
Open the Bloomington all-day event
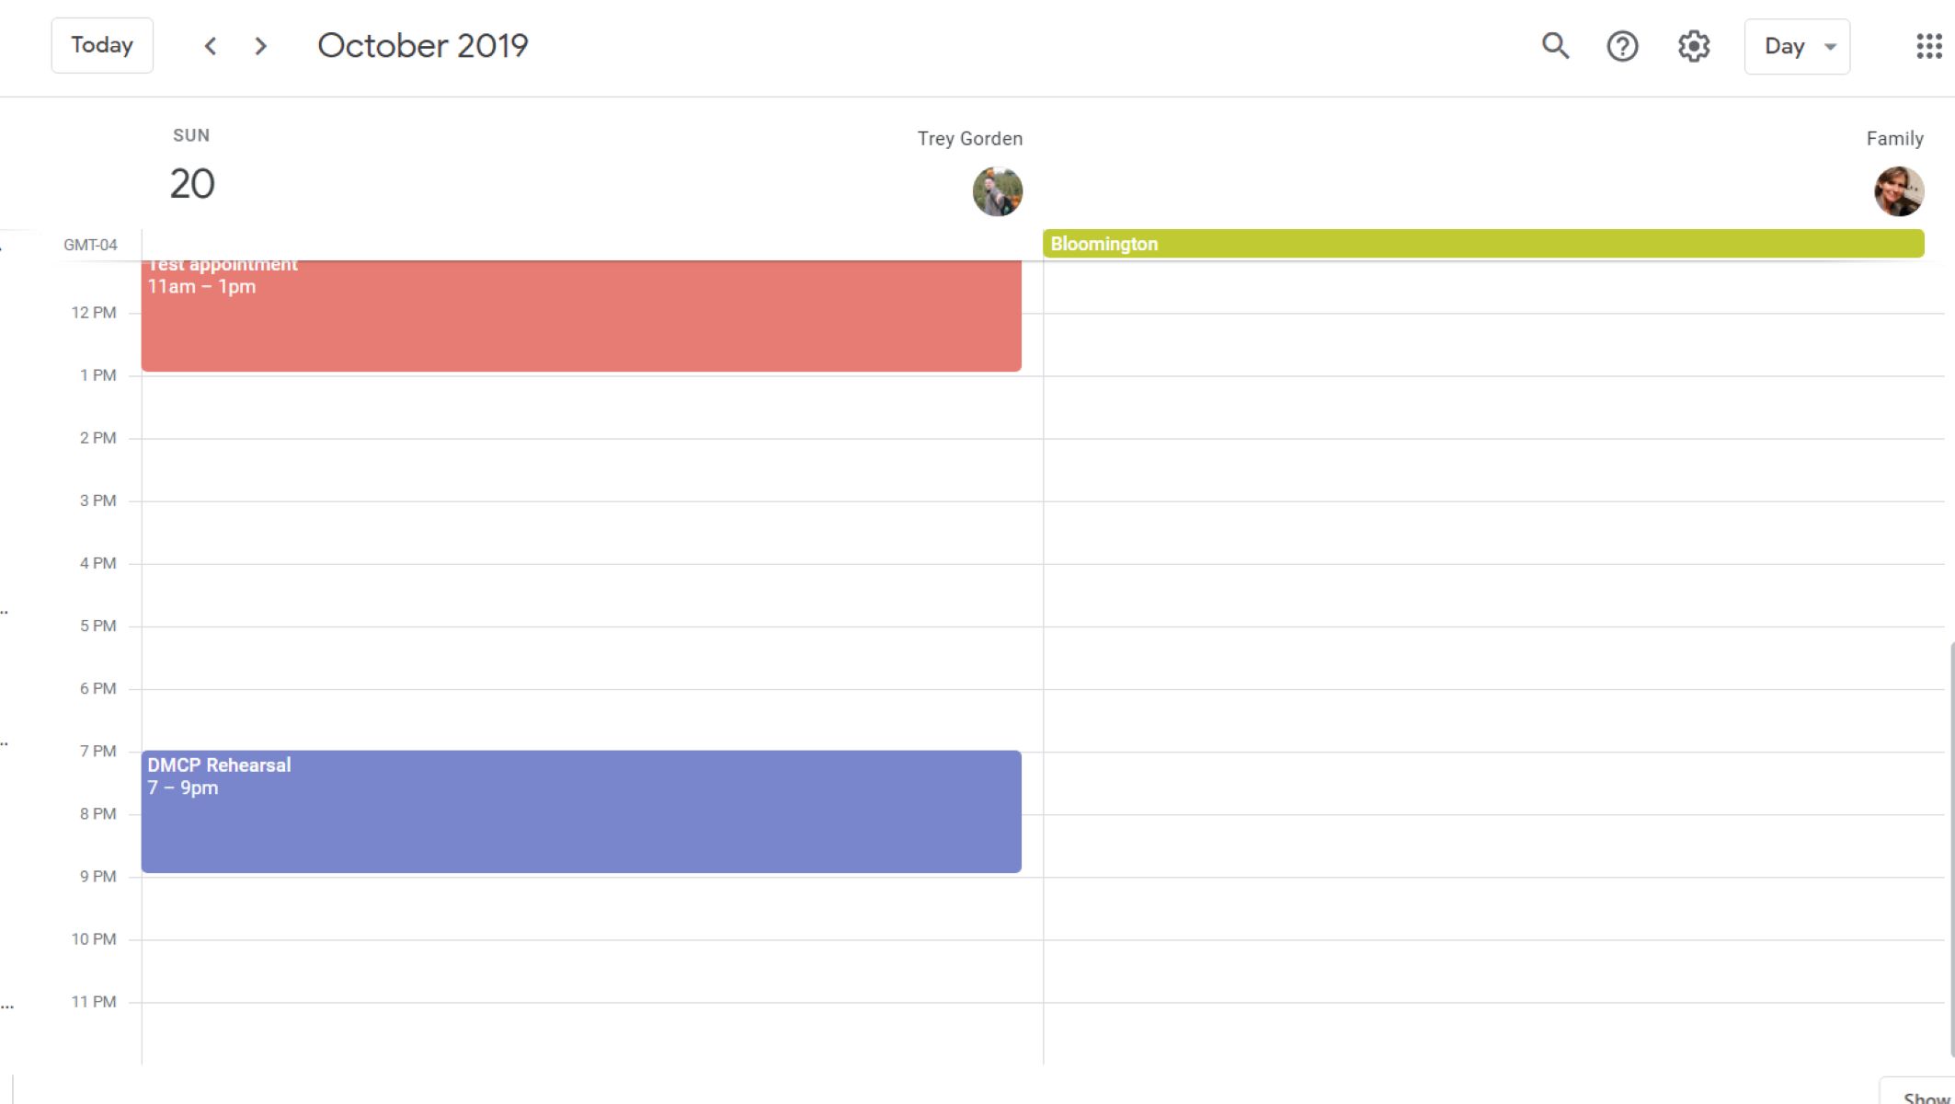click(x=1482, y=244)
